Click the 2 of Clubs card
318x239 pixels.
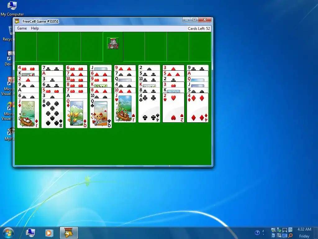[x=173, y=79]
